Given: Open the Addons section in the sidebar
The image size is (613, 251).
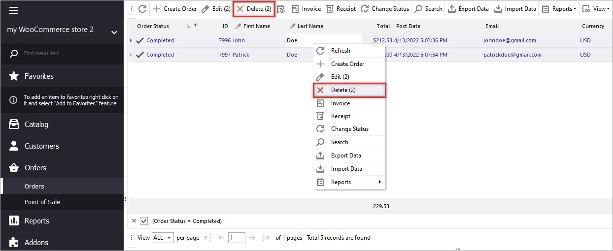Looking at the screenshot, I should point(36,242).
